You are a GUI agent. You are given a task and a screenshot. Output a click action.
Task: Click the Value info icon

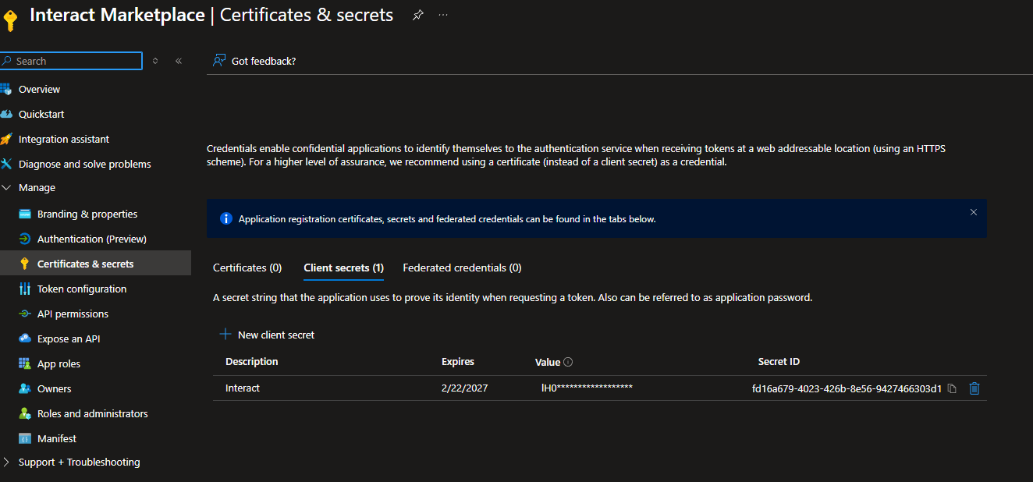(568, 362)
